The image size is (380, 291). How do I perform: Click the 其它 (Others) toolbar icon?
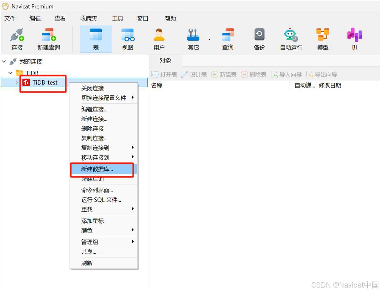tap(193, 35)
